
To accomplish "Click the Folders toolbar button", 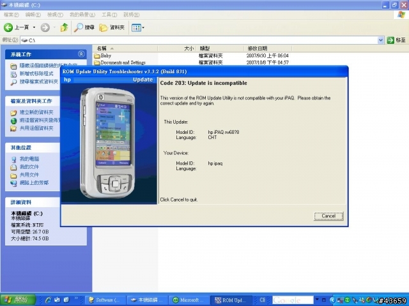I will (112, 27).
